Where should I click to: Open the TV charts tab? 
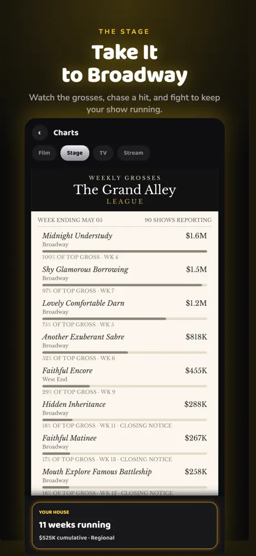tap(103, 153)
